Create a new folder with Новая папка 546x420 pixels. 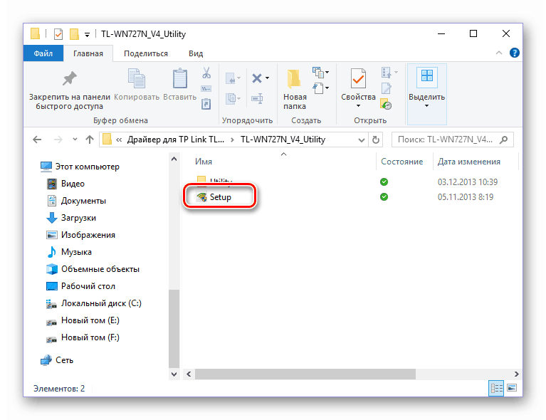pos(295,90)
